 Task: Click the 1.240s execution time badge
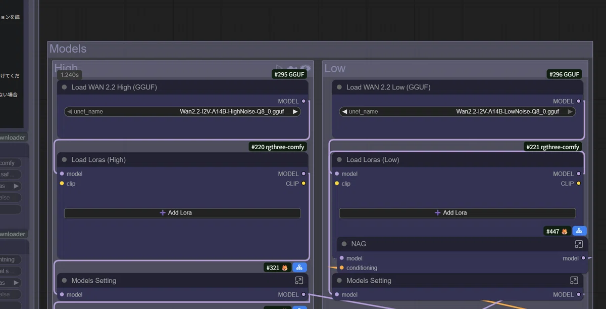click(x=69, y=74)
